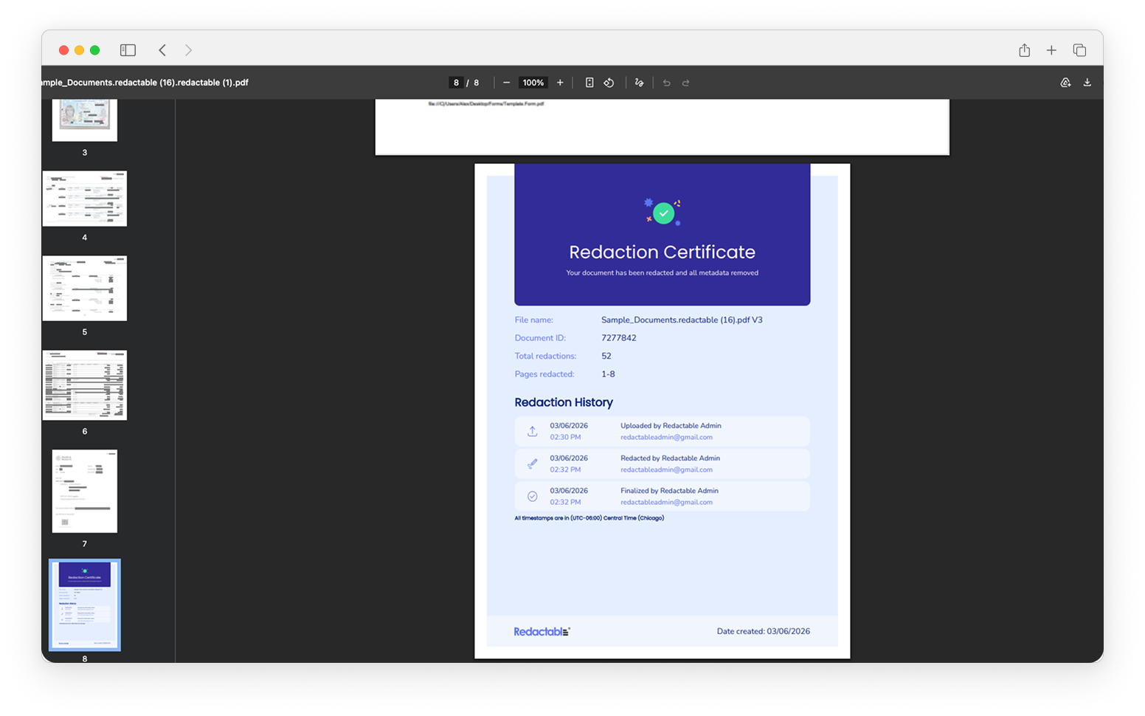The width and height of the screenshot is (1145, 716).
Task: Click the finalized checkmark circle icon
Action: [x=532, y=496]
